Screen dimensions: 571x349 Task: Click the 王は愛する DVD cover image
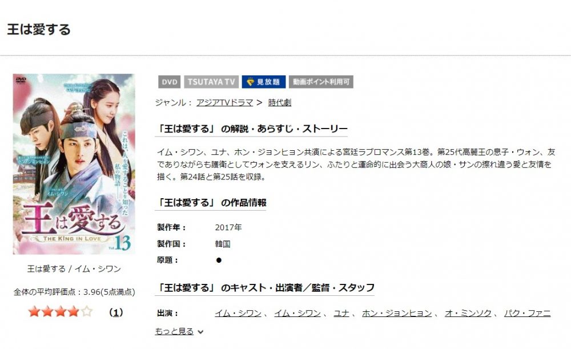click(74, 164)
